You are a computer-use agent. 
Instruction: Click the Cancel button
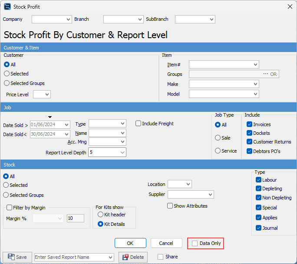point(166,243)
